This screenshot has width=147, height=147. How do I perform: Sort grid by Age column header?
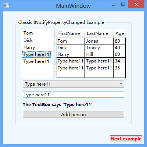point(119,33)
